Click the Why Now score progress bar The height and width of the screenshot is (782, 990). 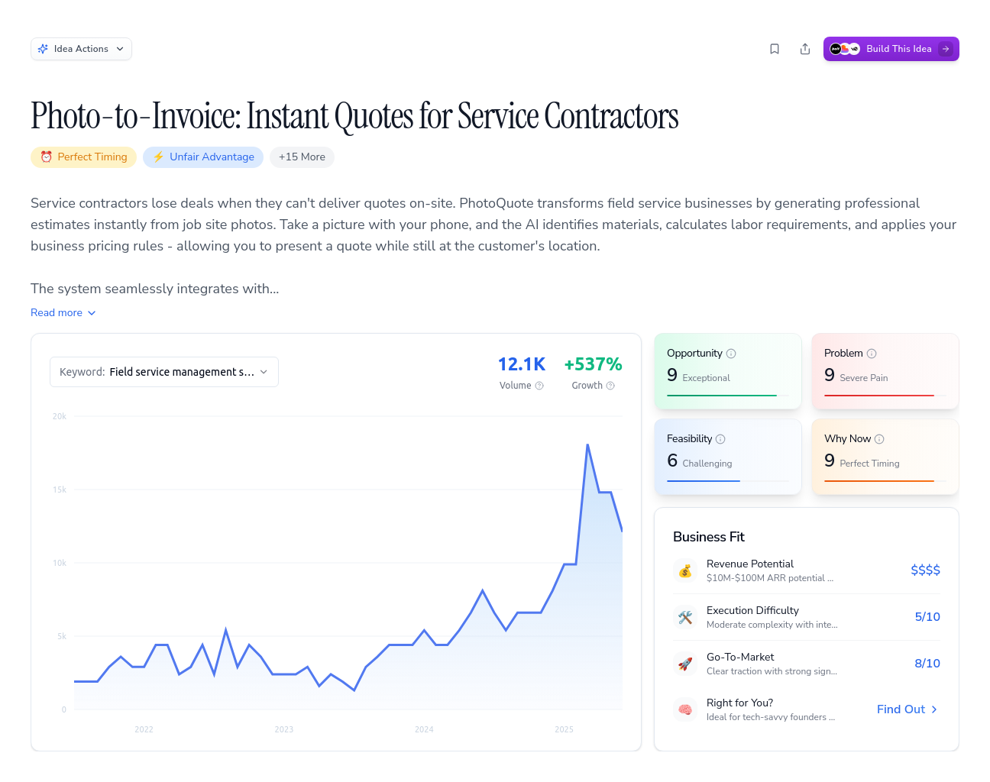point(885,481)
